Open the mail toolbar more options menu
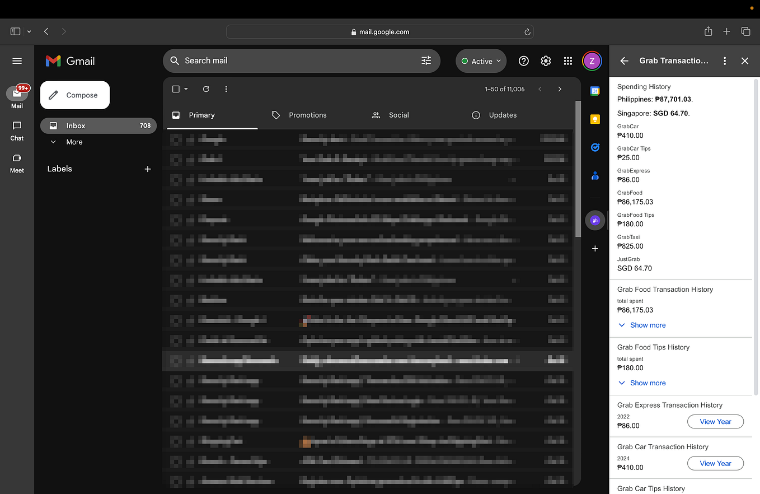This screenshot has height=494, width=760. click(x=226, y=89)
